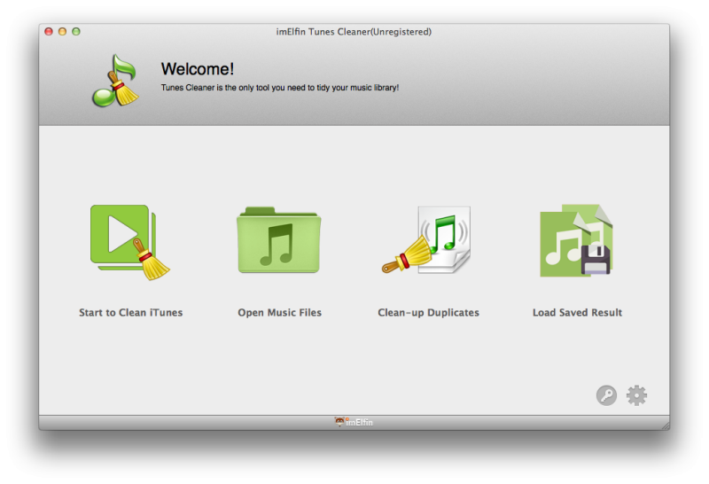709x484 pixels.
Task: Click the resize grip at the window corner
Action: pyautogui.click(x=664, y=425)
